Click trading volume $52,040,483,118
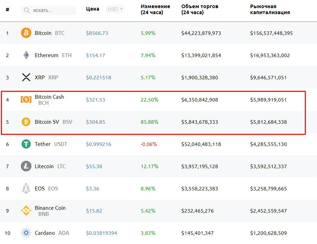The image size is (317, 244). tap(201, 144)
